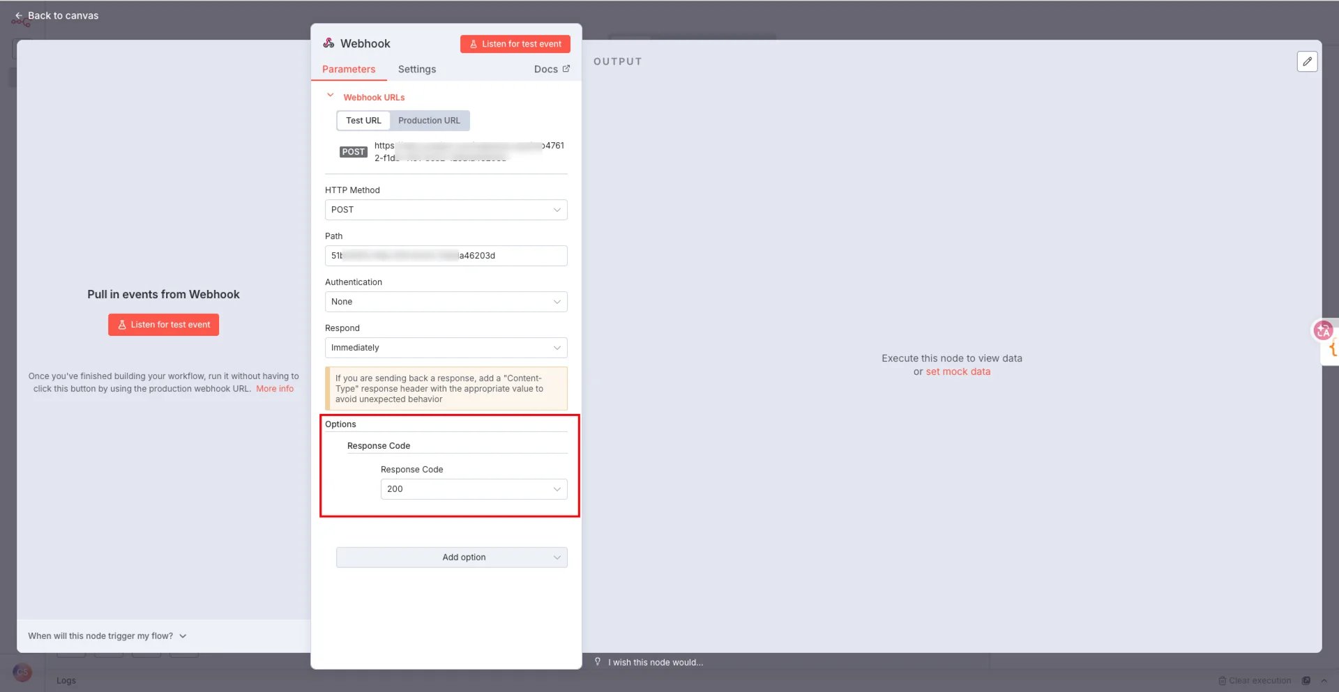Click the lightbulb feedback icon
Viewport: 1339px width, 692px height.
[598, 661]
